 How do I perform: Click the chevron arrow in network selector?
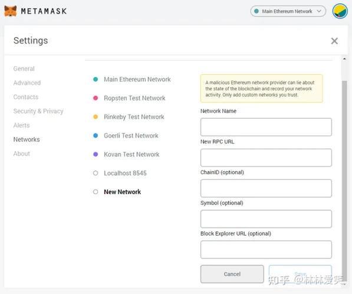pyautogui.click(x=319, y=11)
